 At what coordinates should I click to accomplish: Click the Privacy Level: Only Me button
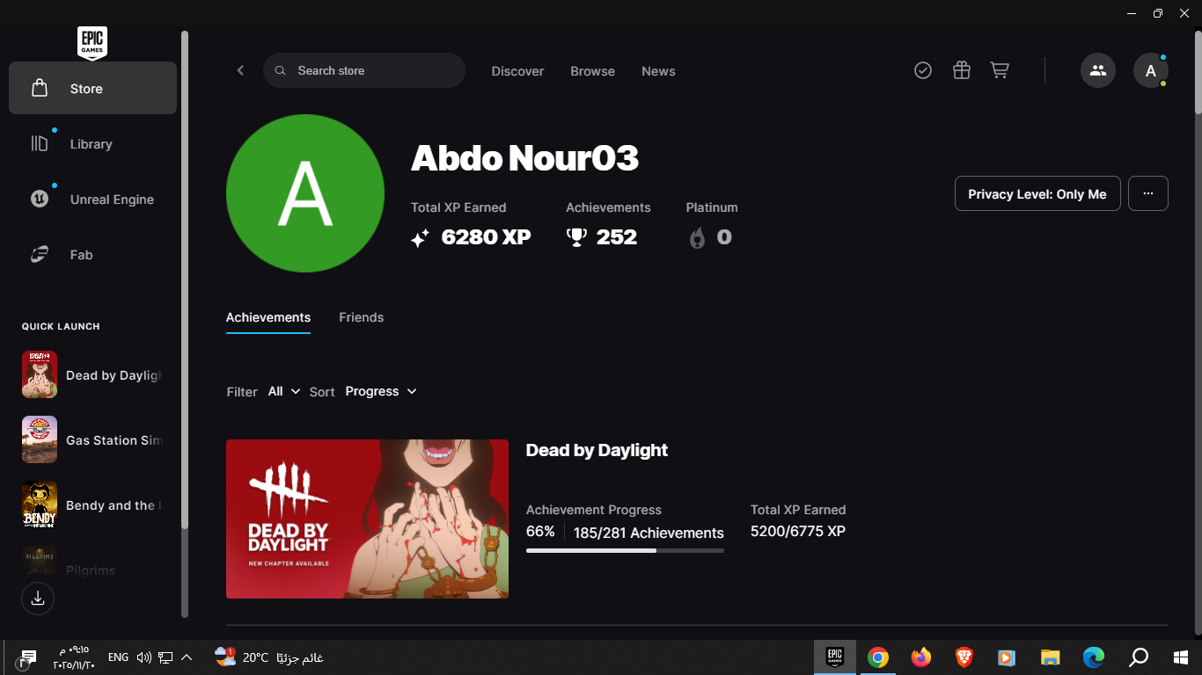[1037, 193]
